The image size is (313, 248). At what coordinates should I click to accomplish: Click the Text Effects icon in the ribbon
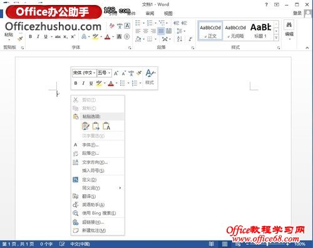84,37
